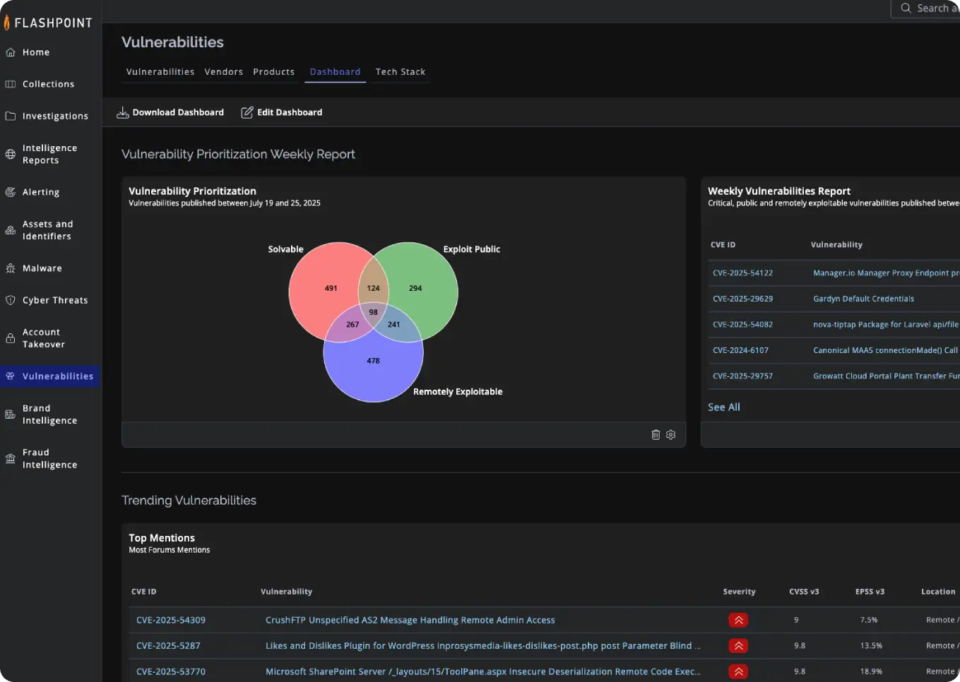The width and height of the screenshot is (960, 682).
Task: Open CVE-2025-29757 link
Action: [742, 376]
